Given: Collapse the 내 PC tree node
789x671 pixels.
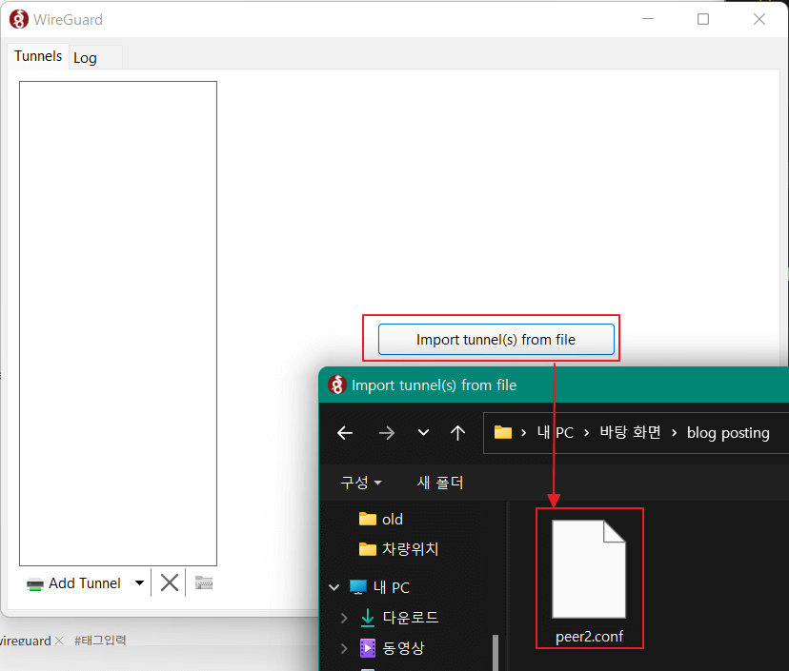Looking at the screenshot, I should [334, 587].
